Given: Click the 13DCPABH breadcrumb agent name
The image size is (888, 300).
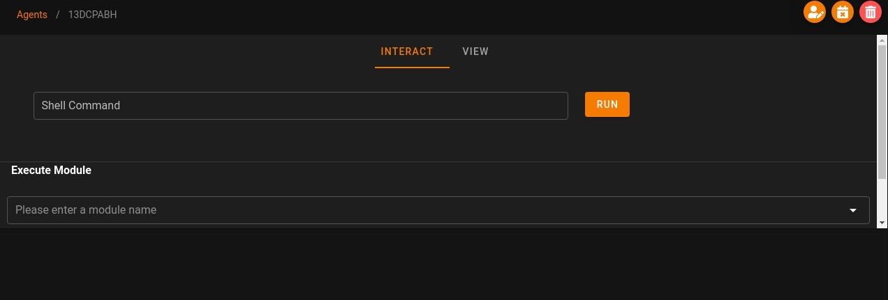Looking at the screenshot, I should (x=92, y=15).
